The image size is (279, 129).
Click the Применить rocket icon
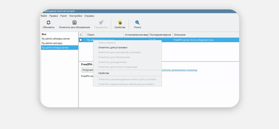(101, 23)
